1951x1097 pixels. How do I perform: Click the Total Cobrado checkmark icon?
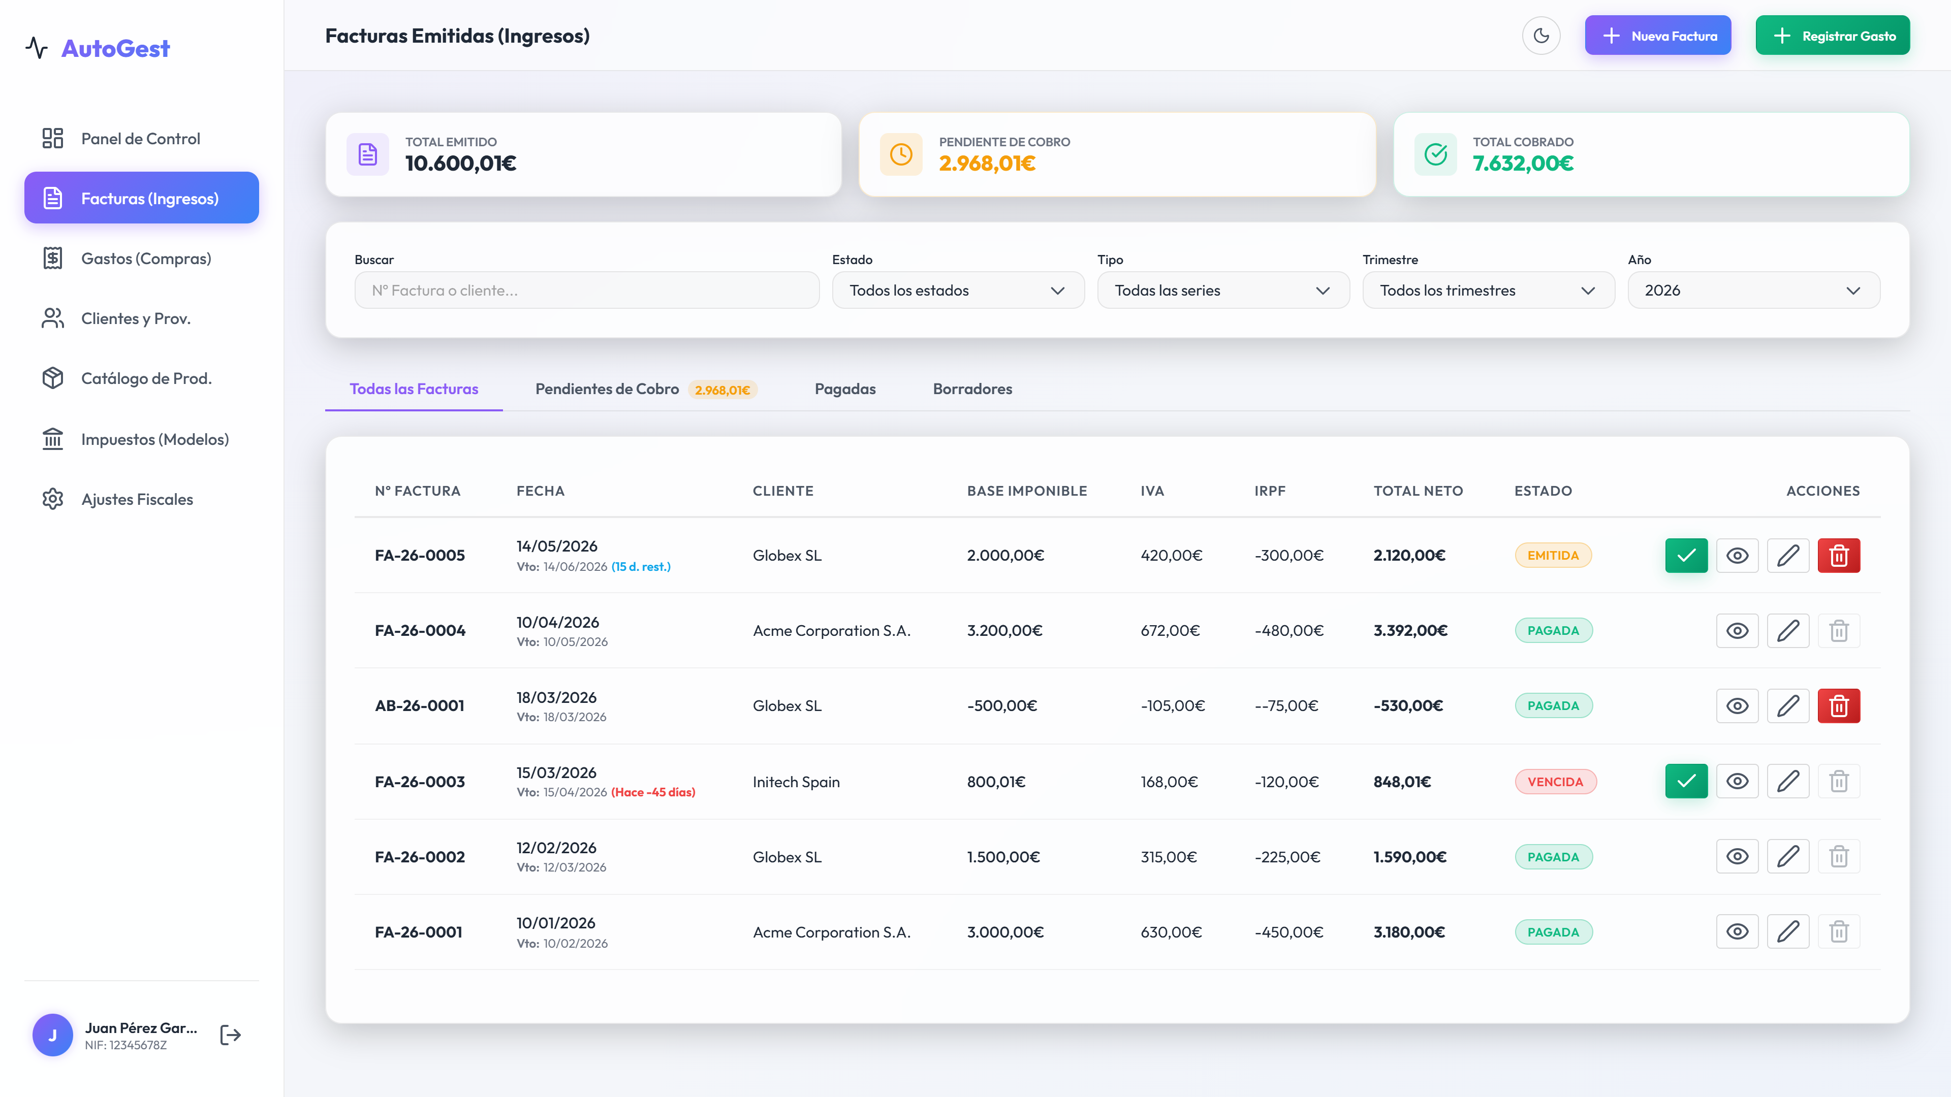point(1435,154)
